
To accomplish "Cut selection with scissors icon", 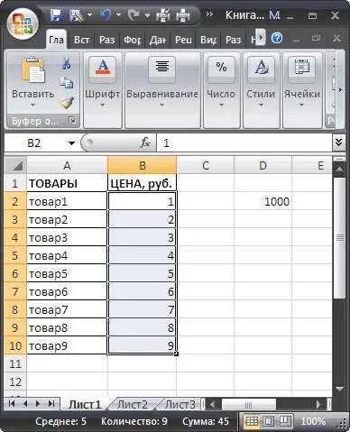I will 66,63.
